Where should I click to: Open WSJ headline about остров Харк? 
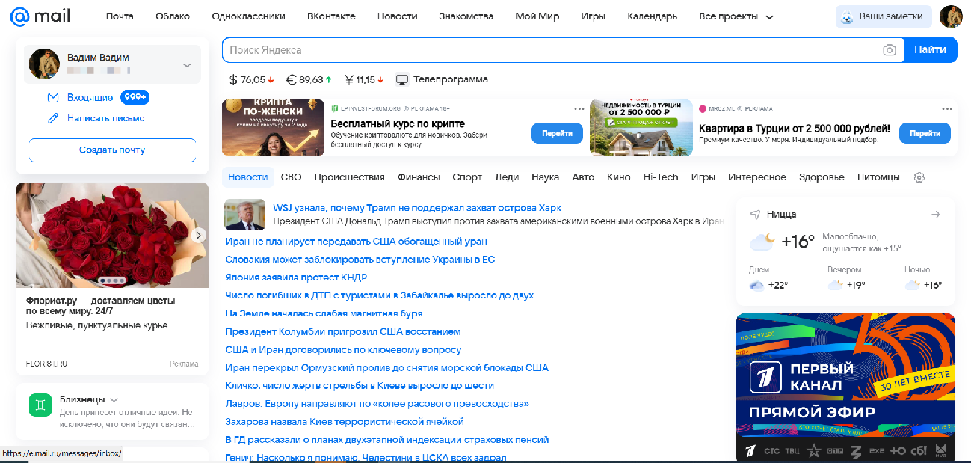click(417, 208)
